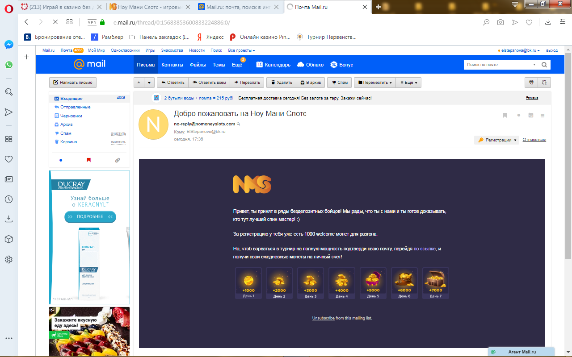Toggle the unread dot on the letter
Viewport: 572px width, 357px height.
[x=518, y=115]
